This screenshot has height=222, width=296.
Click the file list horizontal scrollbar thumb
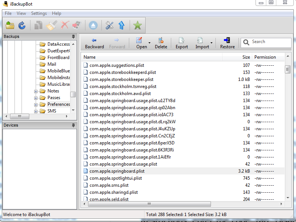click(x=149, y=204)
